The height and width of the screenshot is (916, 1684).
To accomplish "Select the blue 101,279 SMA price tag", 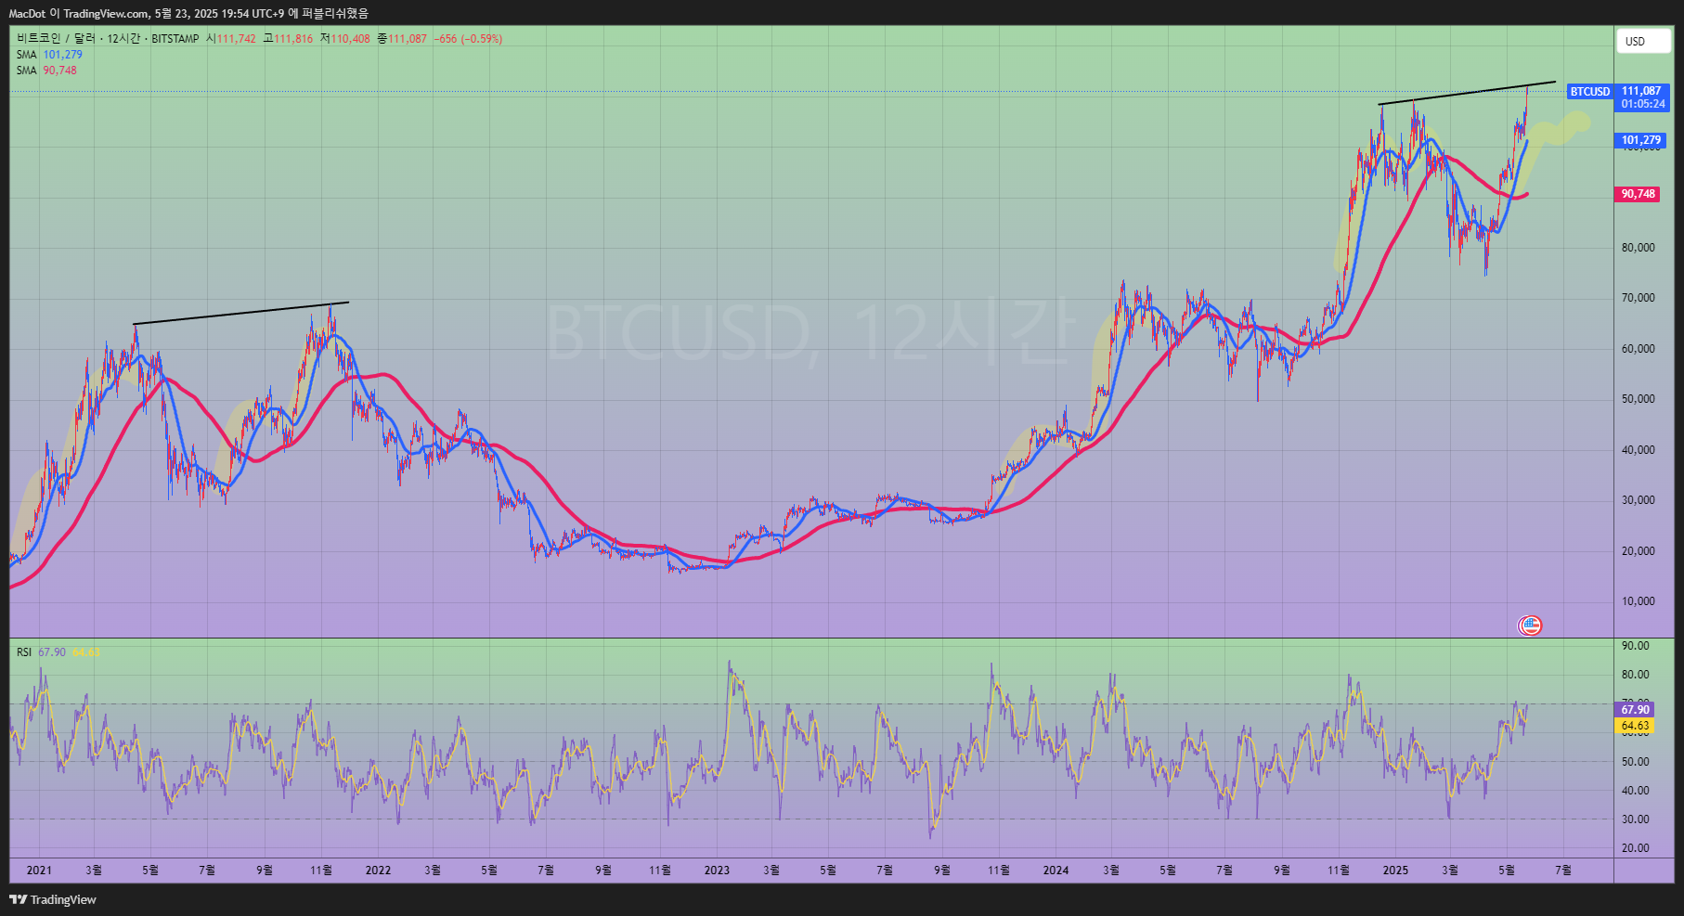I will coord(1641,141).
